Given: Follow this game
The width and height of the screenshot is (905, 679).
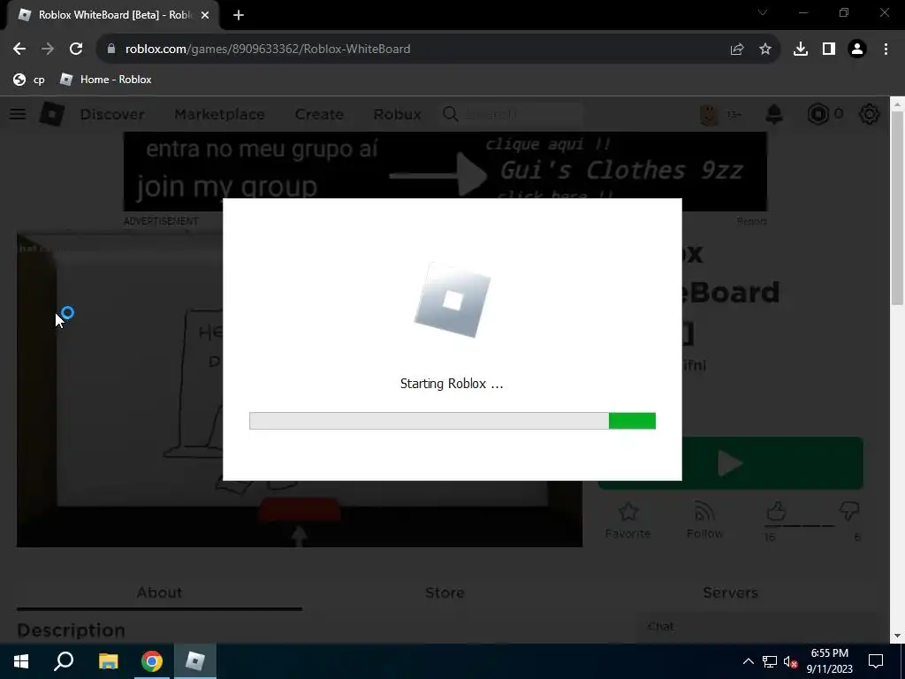Looking at the screenshot, I should (704, 520).
